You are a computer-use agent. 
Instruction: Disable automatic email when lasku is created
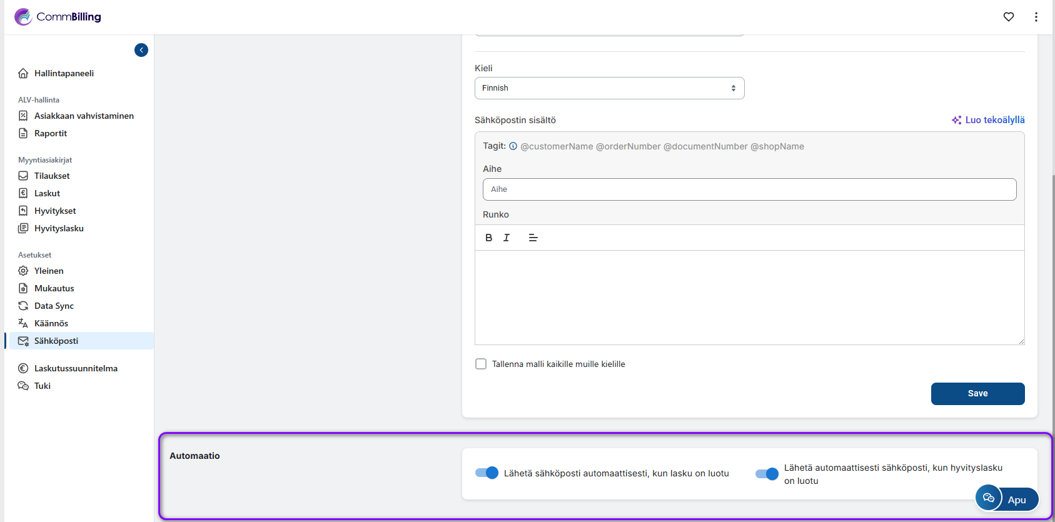click(x=487, y=473)
